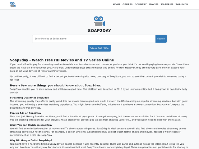Click the blue Search button
Image resolution: width=199 pixels, height=149 pixels.
[x=161, y=39]
